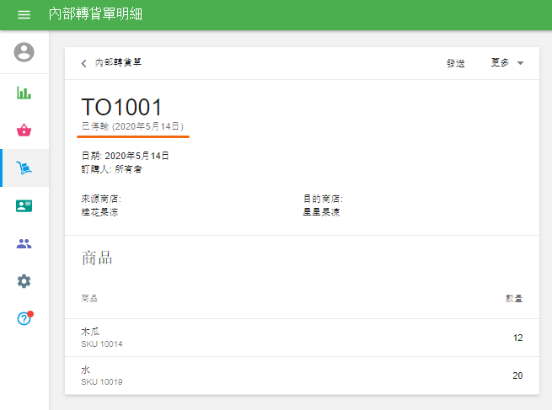Return to the 內部轉貨單 list
Viewport: 552px width, 410px height.
click(x=118, y=63)
